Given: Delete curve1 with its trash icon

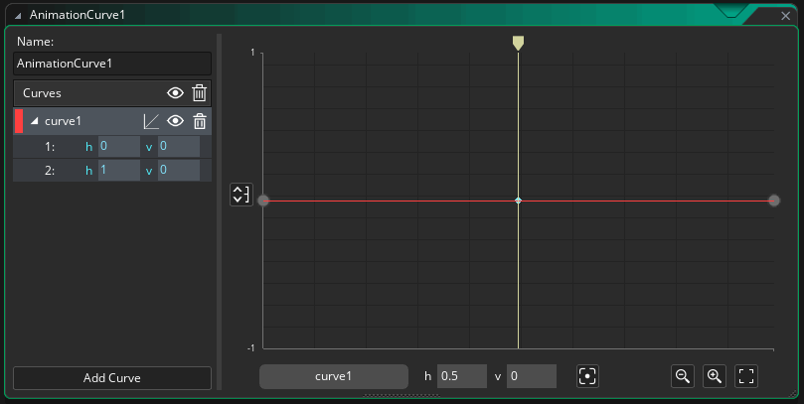Looking at the screenshot, I should 200,121.
